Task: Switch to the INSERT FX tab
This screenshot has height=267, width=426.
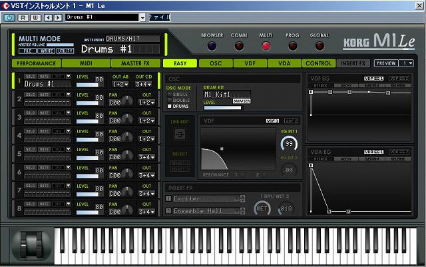Action: point(353,63)
